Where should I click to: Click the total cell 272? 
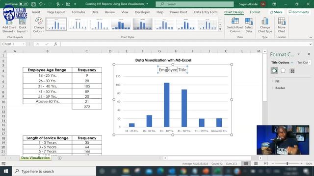[87, 107]
